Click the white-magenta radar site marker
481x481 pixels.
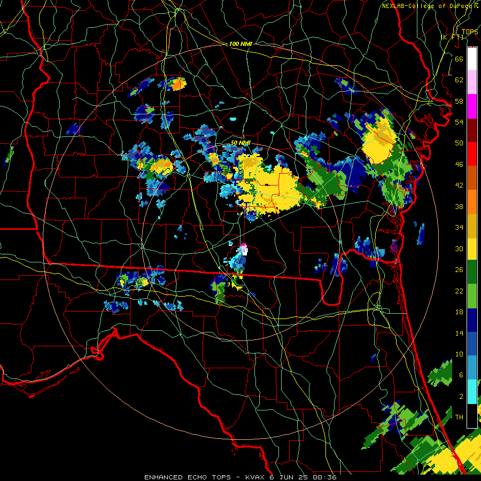tap(244, 249)
